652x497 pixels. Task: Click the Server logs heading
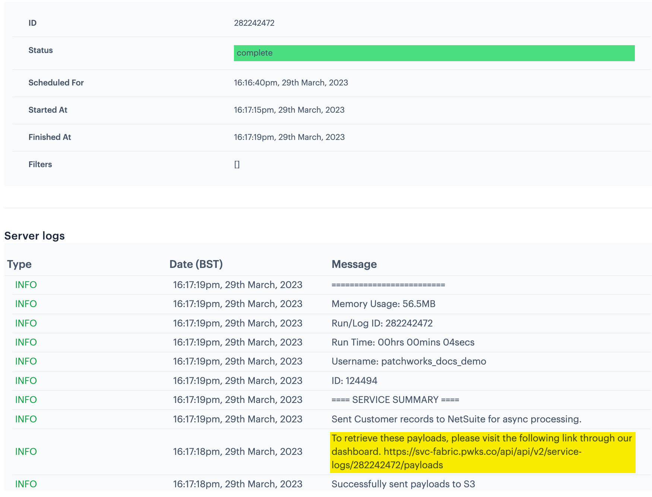click(x=35, y=236)
